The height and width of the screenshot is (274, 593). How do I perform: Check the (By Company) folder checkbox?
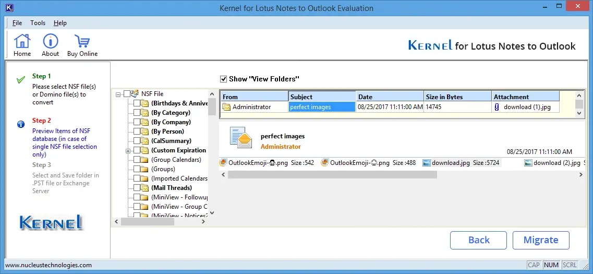137,122
